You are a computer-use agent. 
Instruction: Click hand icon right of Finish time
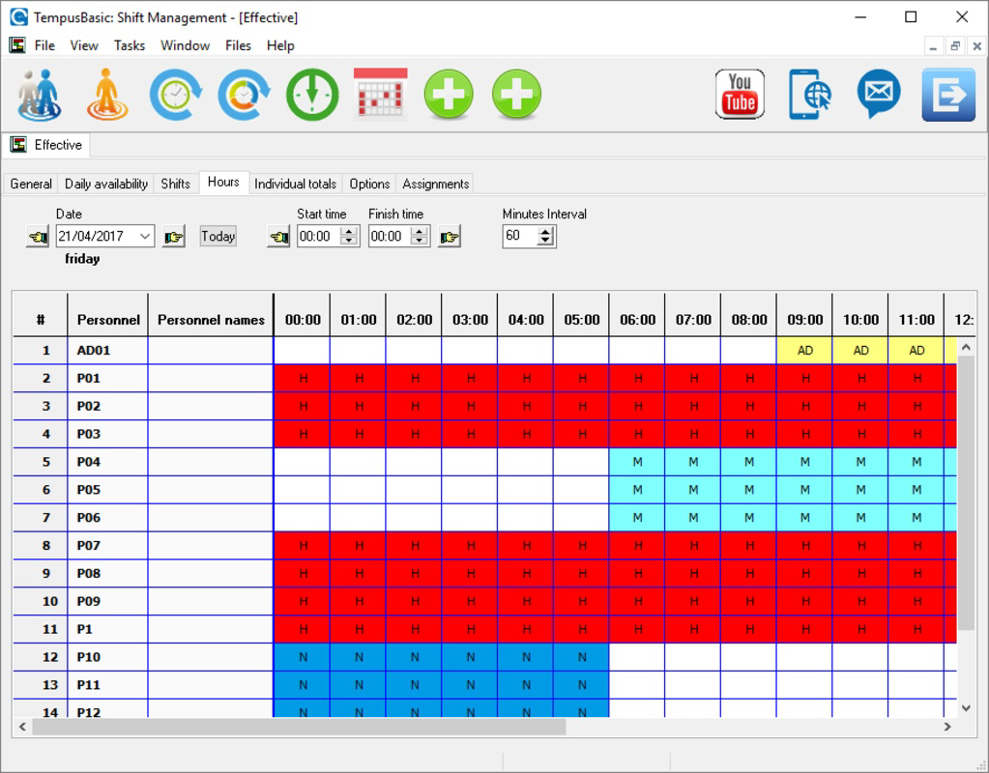click(x=450, y=237)
